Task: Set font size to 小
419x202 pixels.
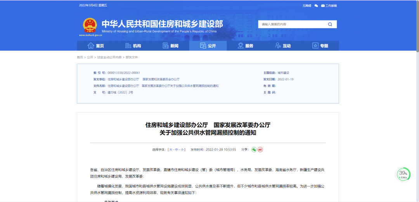Action: click(x=182, y=150)
